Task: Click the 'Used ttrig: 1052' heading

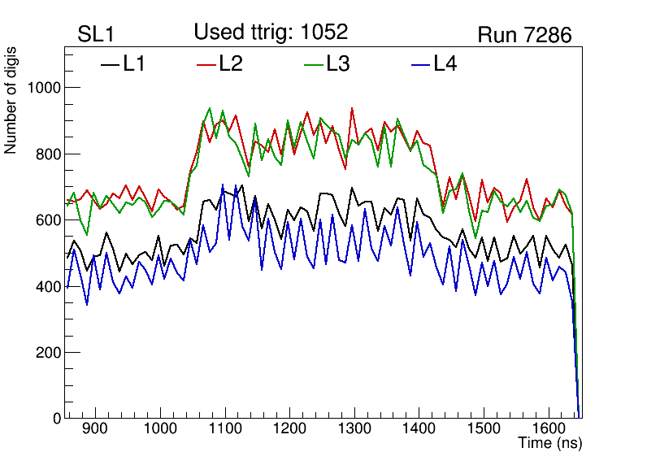Action: click(271, 33)
